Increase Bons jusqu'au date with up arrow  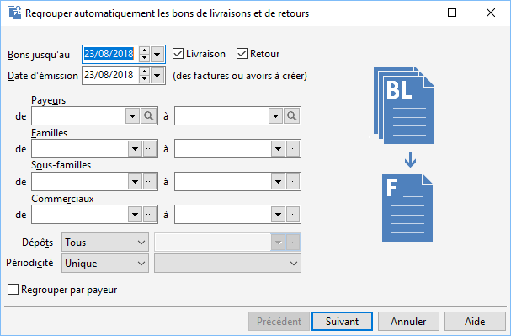tap(144, 51)
